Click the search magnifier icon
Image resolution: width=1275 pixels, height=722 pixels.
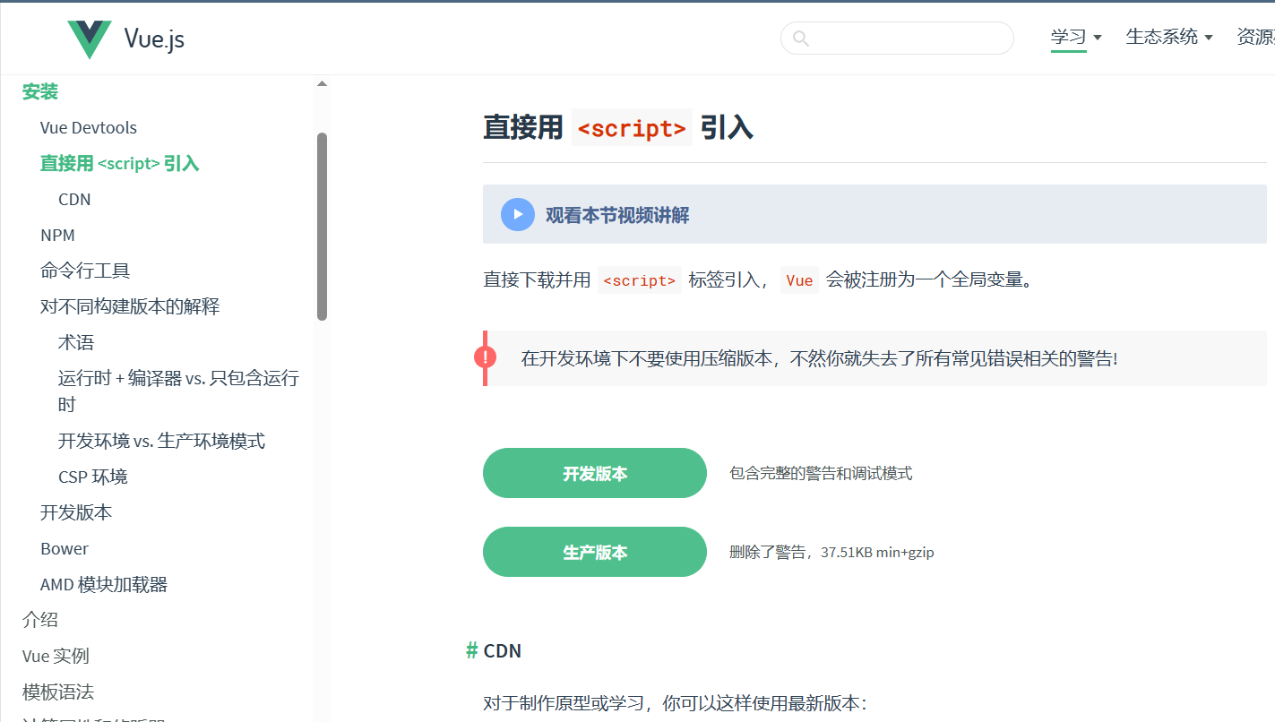click(801, 39)
